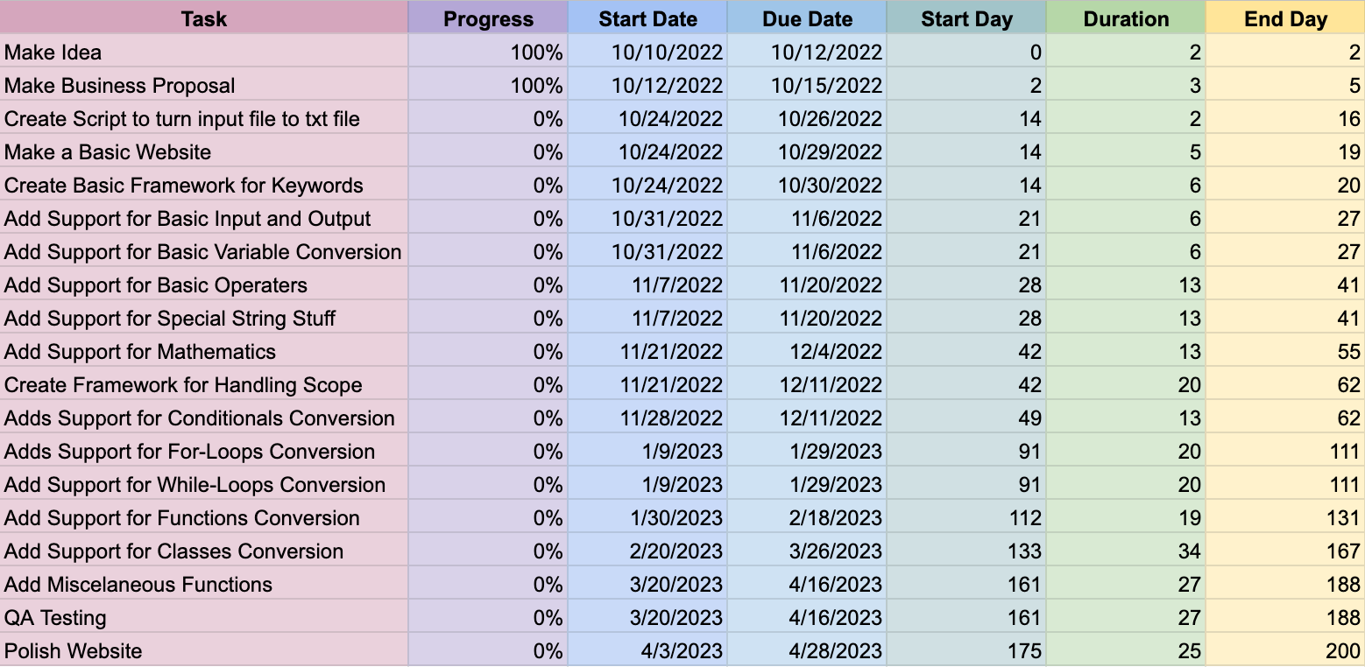The width and height of the screenshot is (1365, 667).
Task: Select the Make Idea task cell
Action: pyautogui.click(x=204, y=53)
